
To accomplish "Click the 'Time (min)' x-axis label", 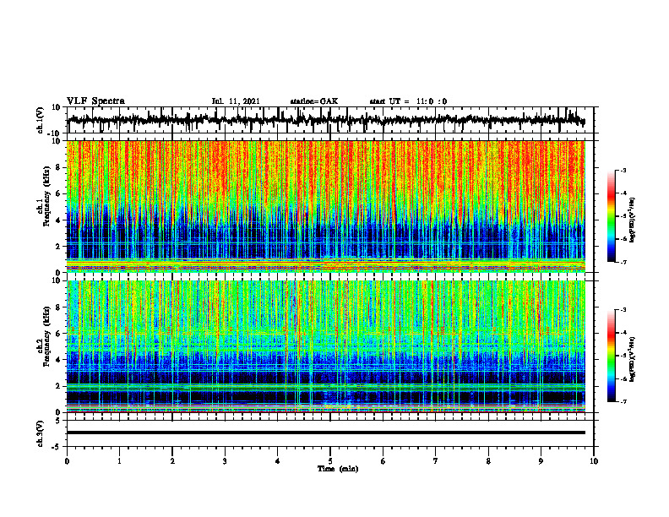I will [x=338, y=469].
